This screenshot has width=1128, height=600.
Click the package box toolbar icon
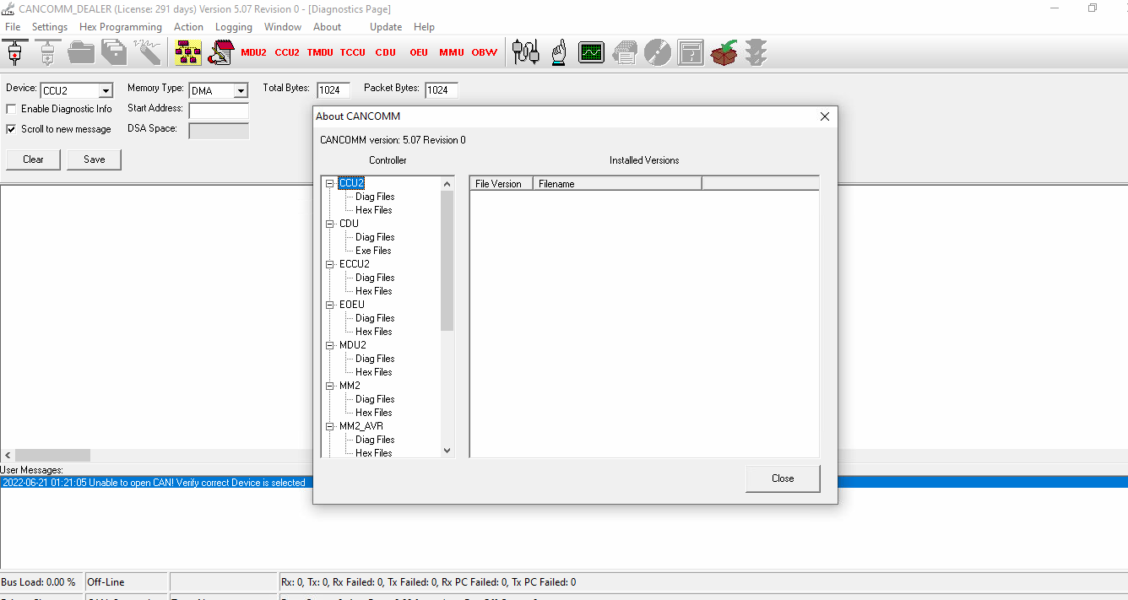pos(724,51)
